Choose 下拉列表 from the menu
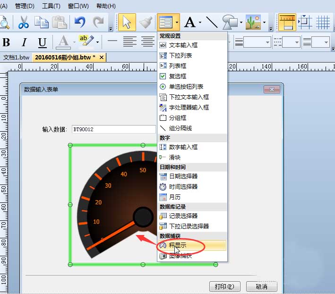This screenshot has height=294, width=335. tap(192, 56)
